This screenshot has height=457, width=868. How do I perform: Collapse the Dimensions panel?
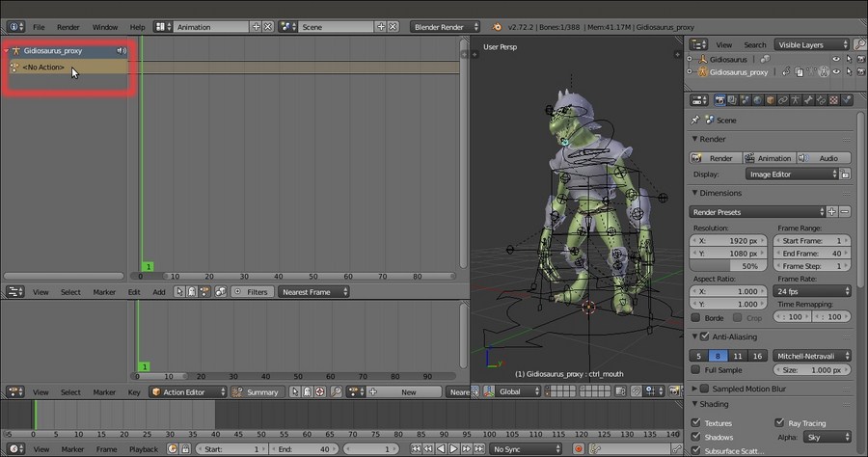(x=694, y=193)
